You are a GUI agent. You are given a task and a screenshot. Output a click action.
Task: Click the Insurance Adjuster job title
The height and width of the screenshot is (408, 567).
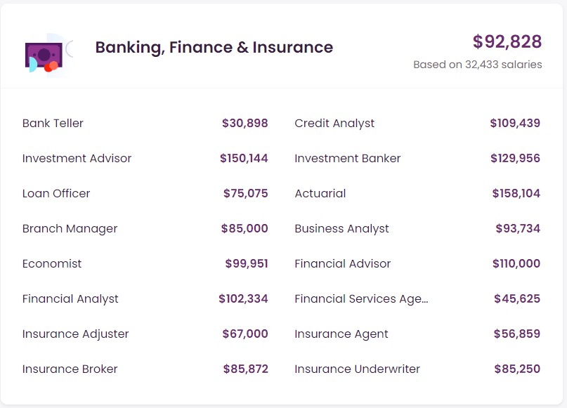[x=75, y=334]
